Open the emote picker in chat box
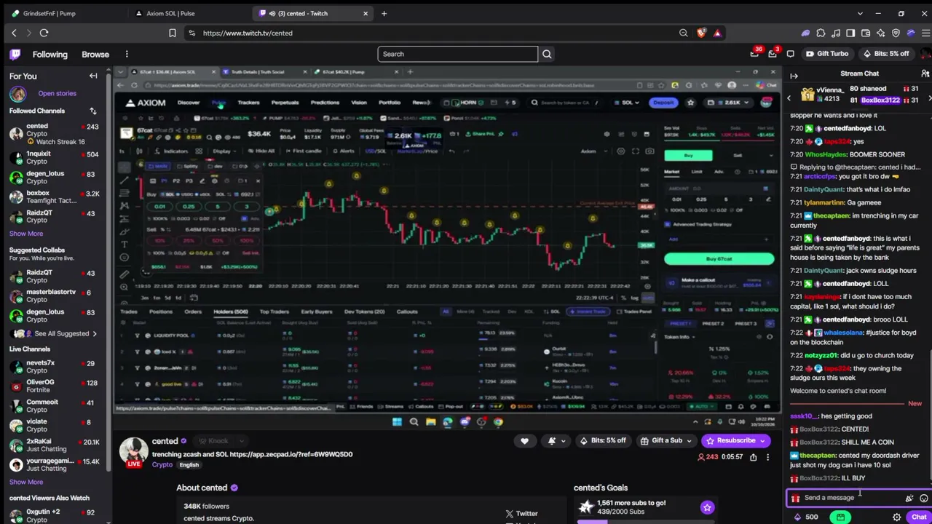This screenshot has height=524, width=932. click(923, 499)
